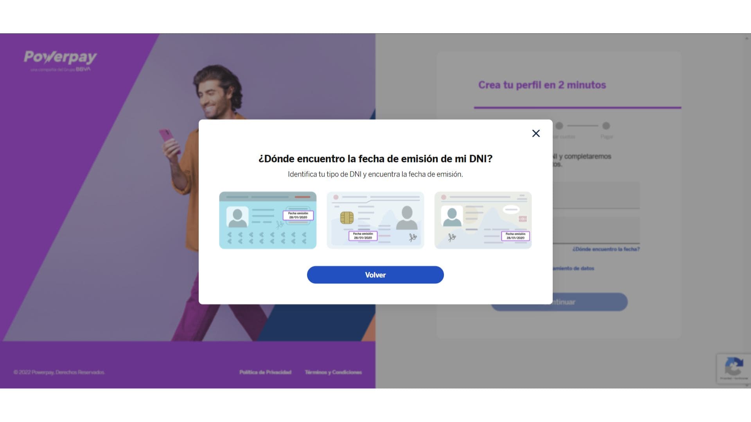This screenshot has height=422, width=751.
Task: Close the DNI help dialog with X
Action: tap(536, 133)
